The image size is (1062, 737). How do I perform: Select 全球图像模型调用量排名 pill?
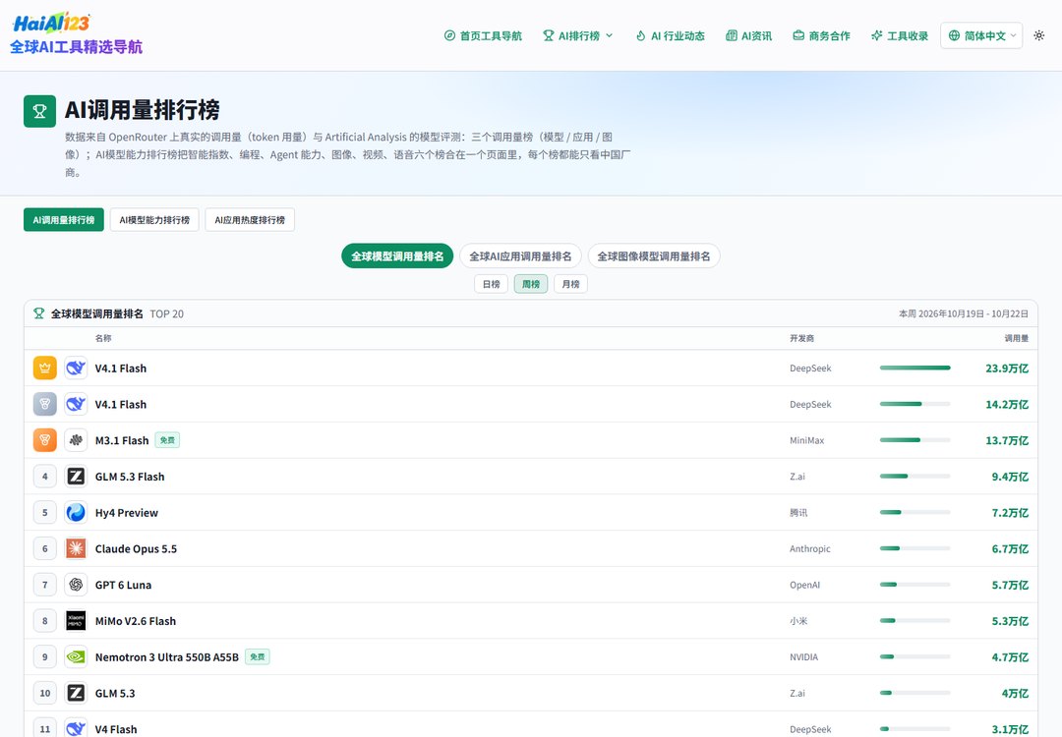(654, 255)
